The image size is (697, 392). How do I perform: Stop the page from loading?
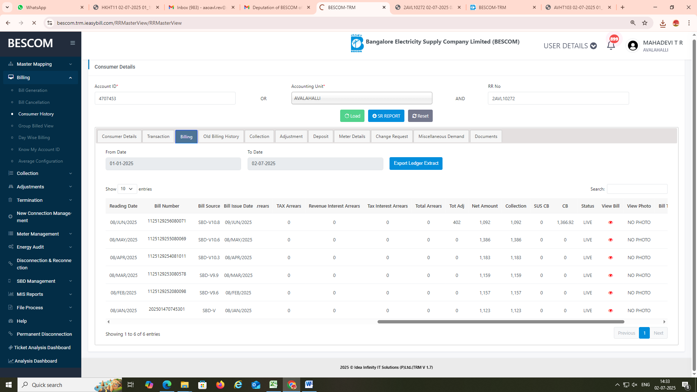pyautogui.click(x=34, y=23)
